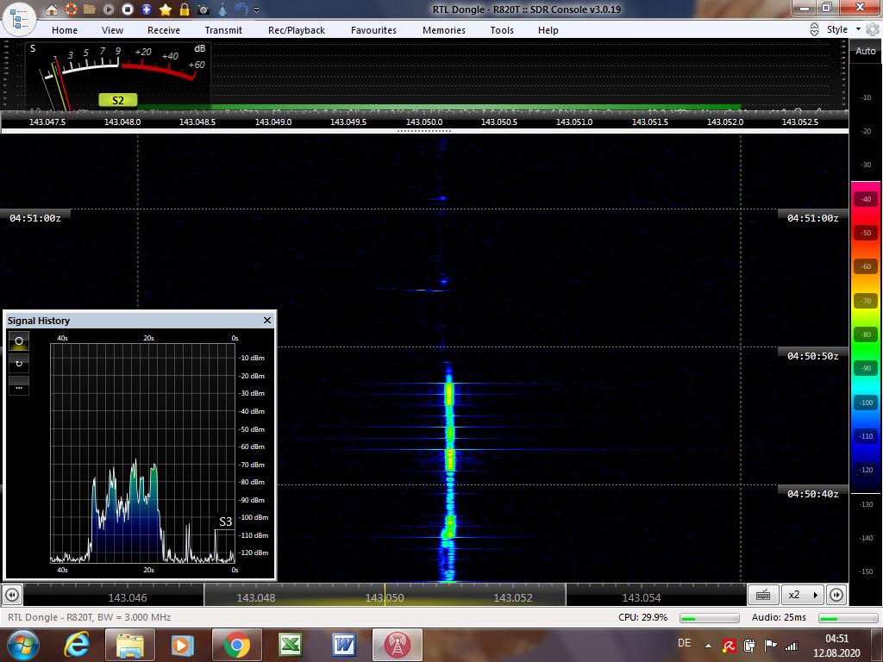Open the Receive ribbon tab
Viewport: 883px width, 662px height.
[164, 30]
